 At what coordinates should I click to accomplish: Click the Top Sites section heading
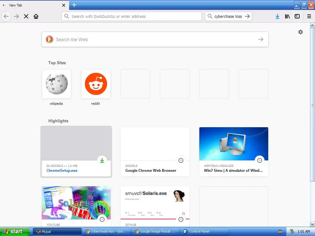point(57,63)
